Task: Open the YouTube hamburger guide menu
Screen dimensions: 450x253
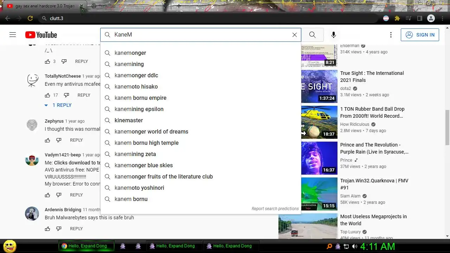Action: [13, 35]
